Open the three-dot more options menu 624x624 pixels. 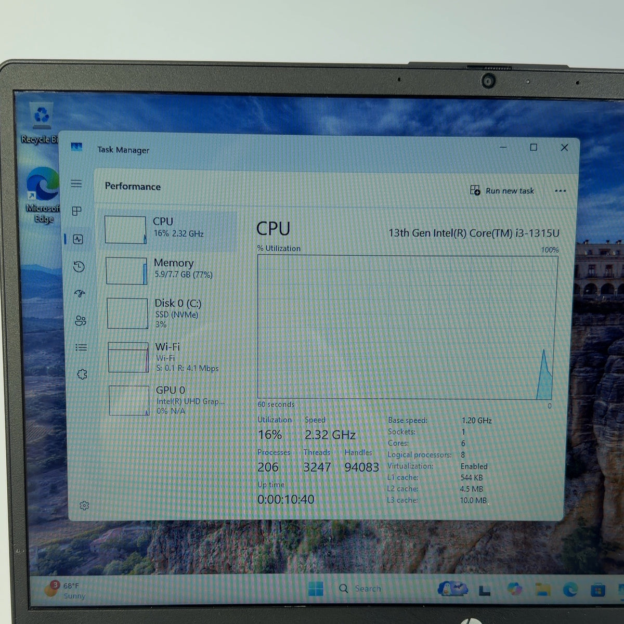point(560,191)
